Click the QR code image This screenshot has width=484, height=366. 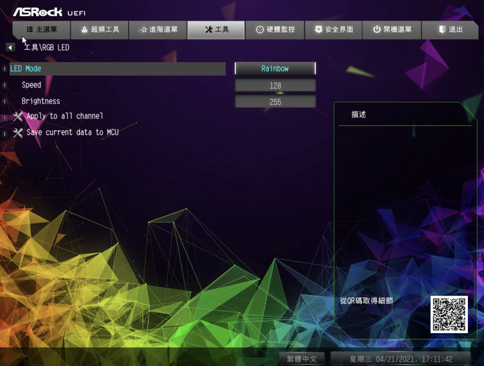click(x=449, y=314)
